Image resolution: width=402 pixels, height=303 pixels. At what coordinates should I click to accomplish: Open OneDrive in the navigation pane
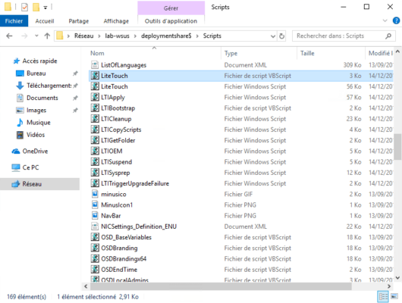click(35, 151)
